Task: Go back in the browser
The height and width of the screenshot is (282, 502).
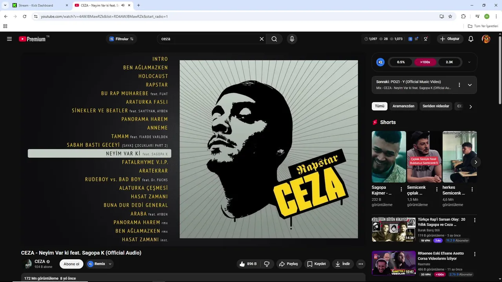Action: point(5,16)
